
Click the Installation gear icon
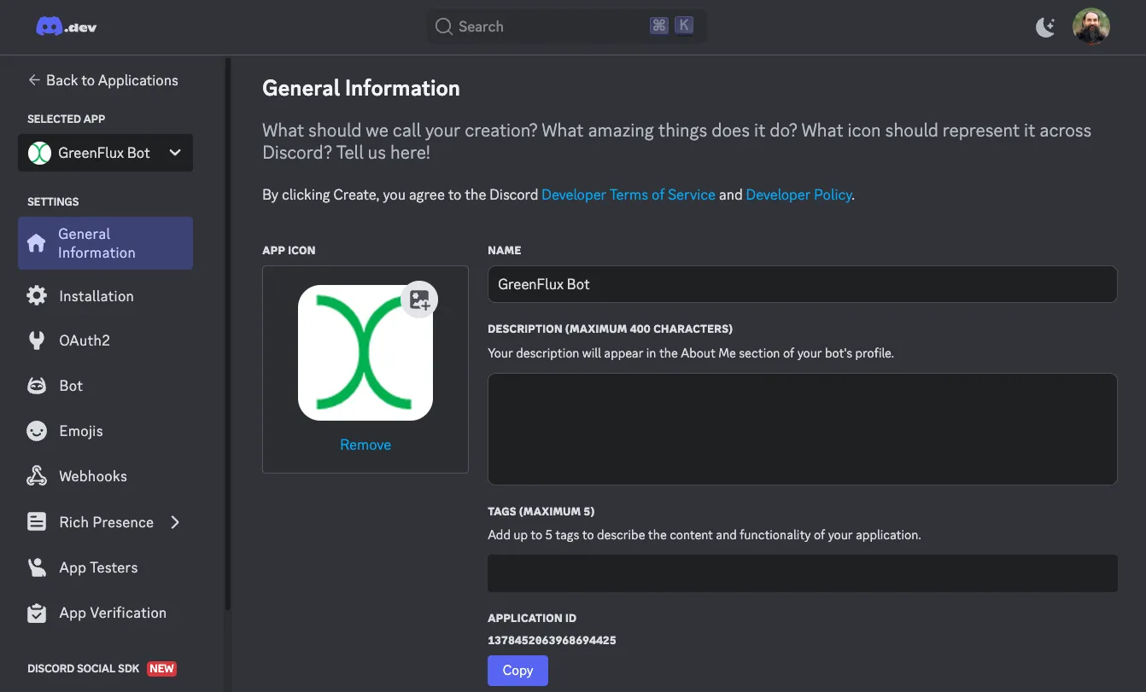(37, 296)
